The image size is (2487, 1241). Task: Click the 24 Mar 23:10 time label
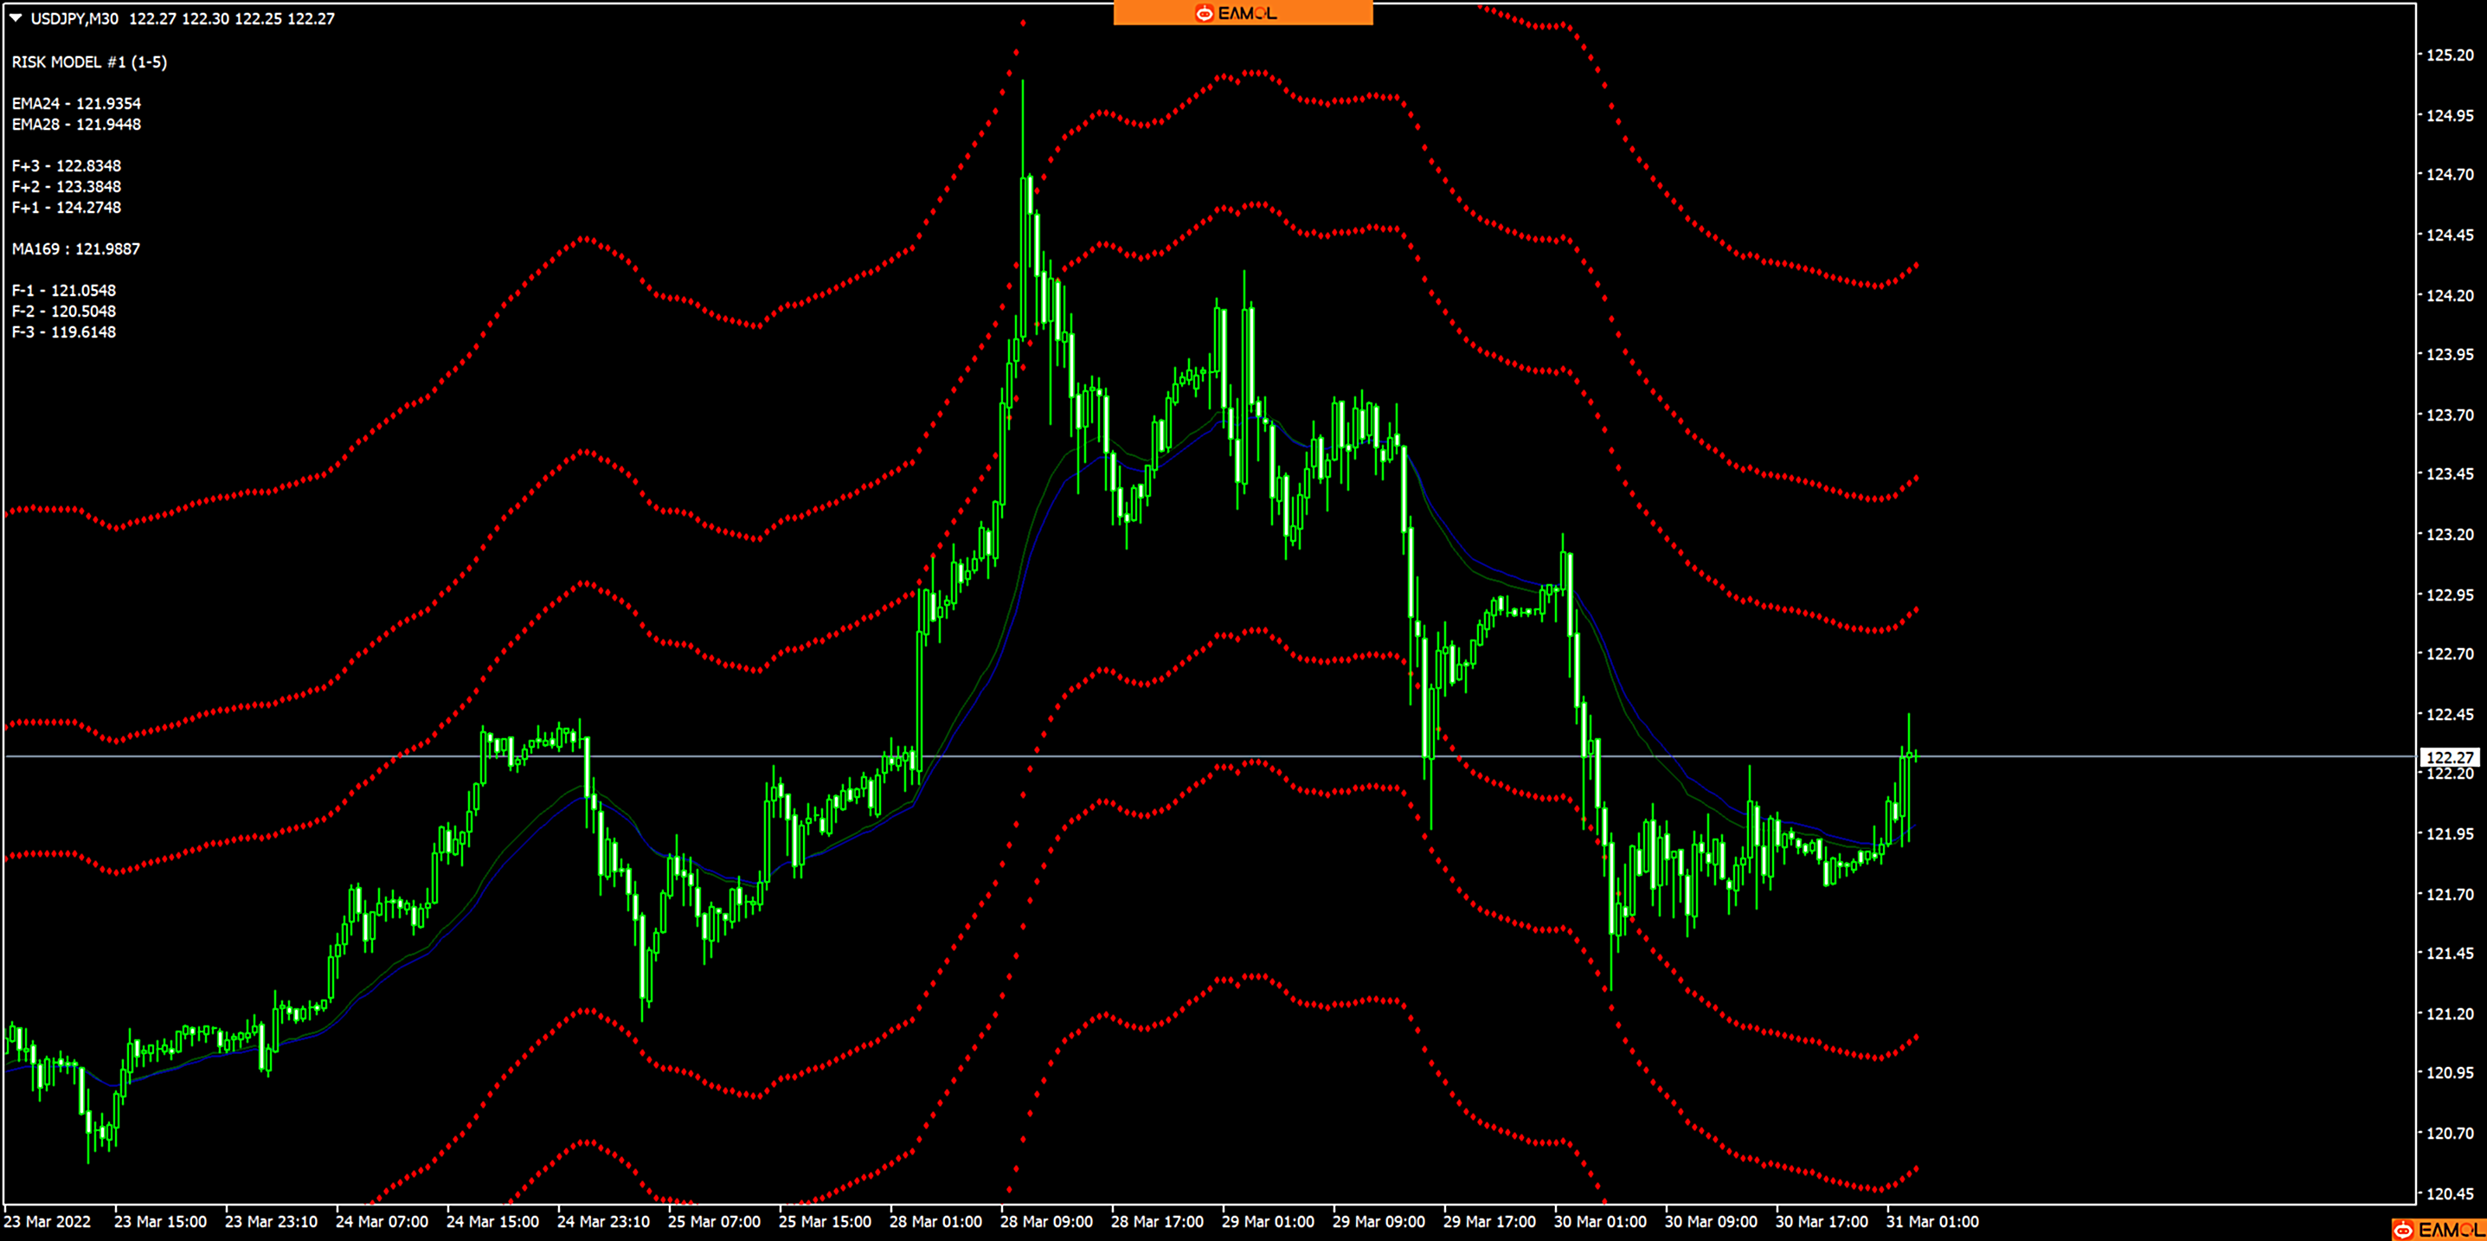tap(603, 1222)
